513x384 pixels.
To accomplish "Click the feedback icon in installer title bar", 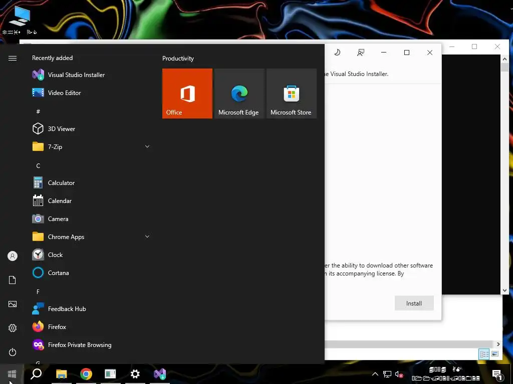I will pyautogui.click(x=361, y=52).
